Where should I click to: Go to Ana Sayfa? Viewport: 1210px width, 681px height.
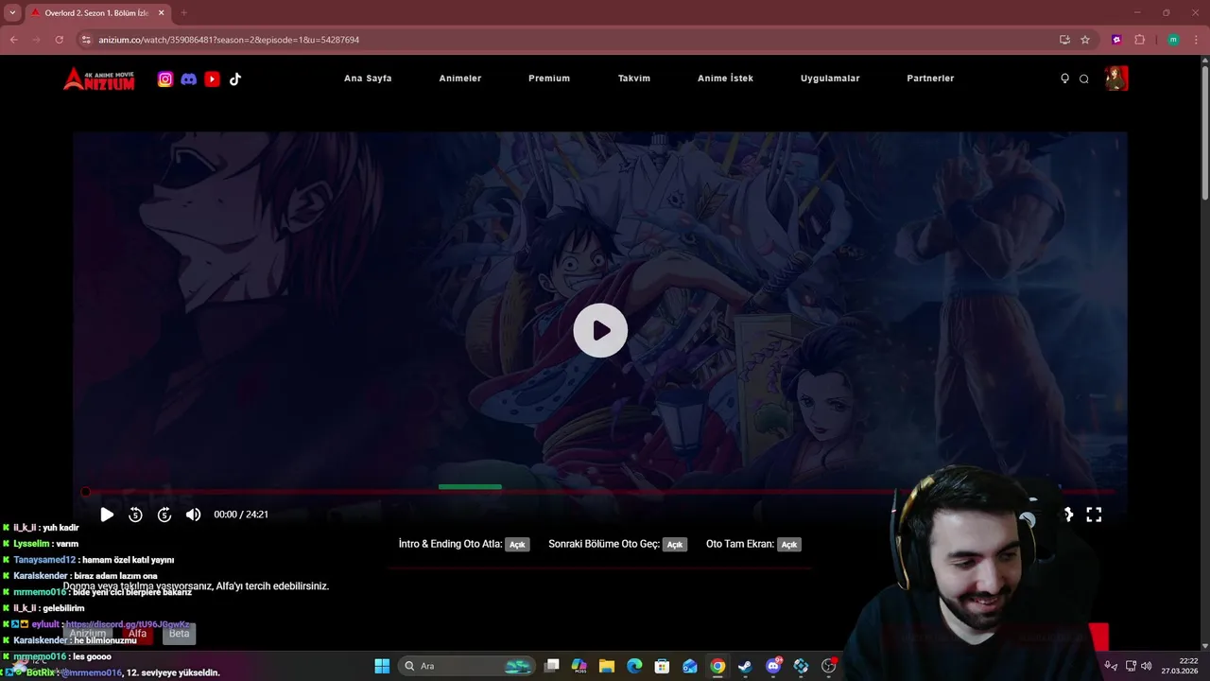368,79
